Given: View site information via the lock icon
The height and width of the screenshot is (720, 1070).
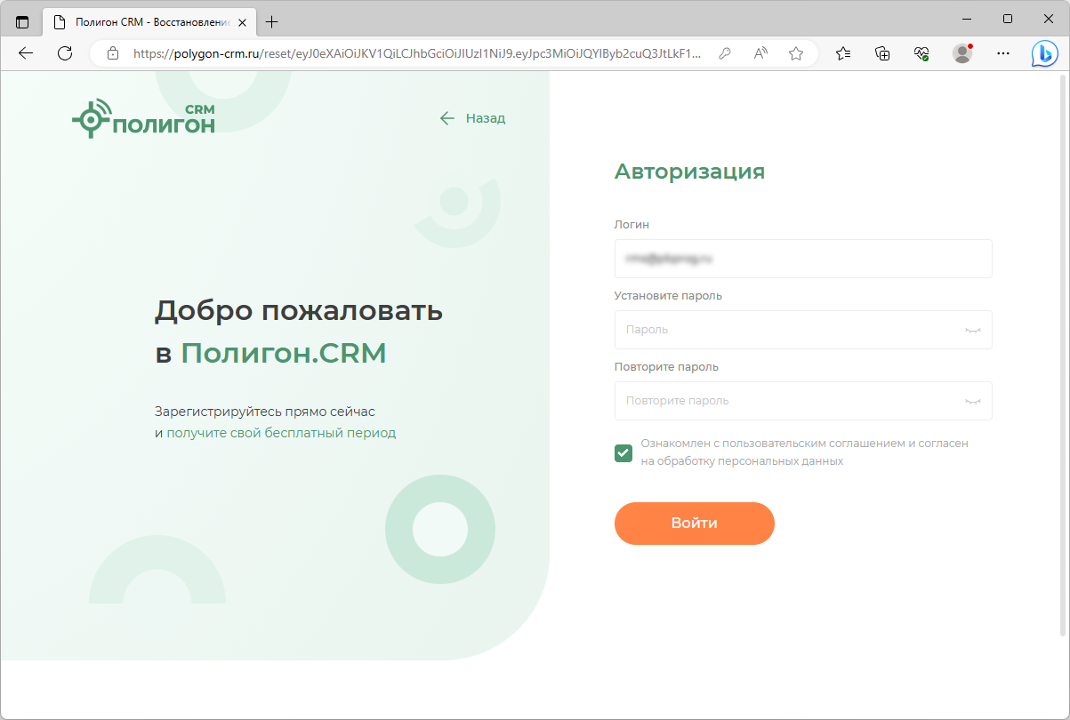Looking at the screenshot, I should [x=112, y=53].
